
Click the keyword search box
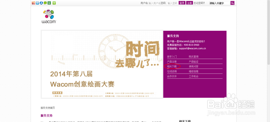point(219,3)
